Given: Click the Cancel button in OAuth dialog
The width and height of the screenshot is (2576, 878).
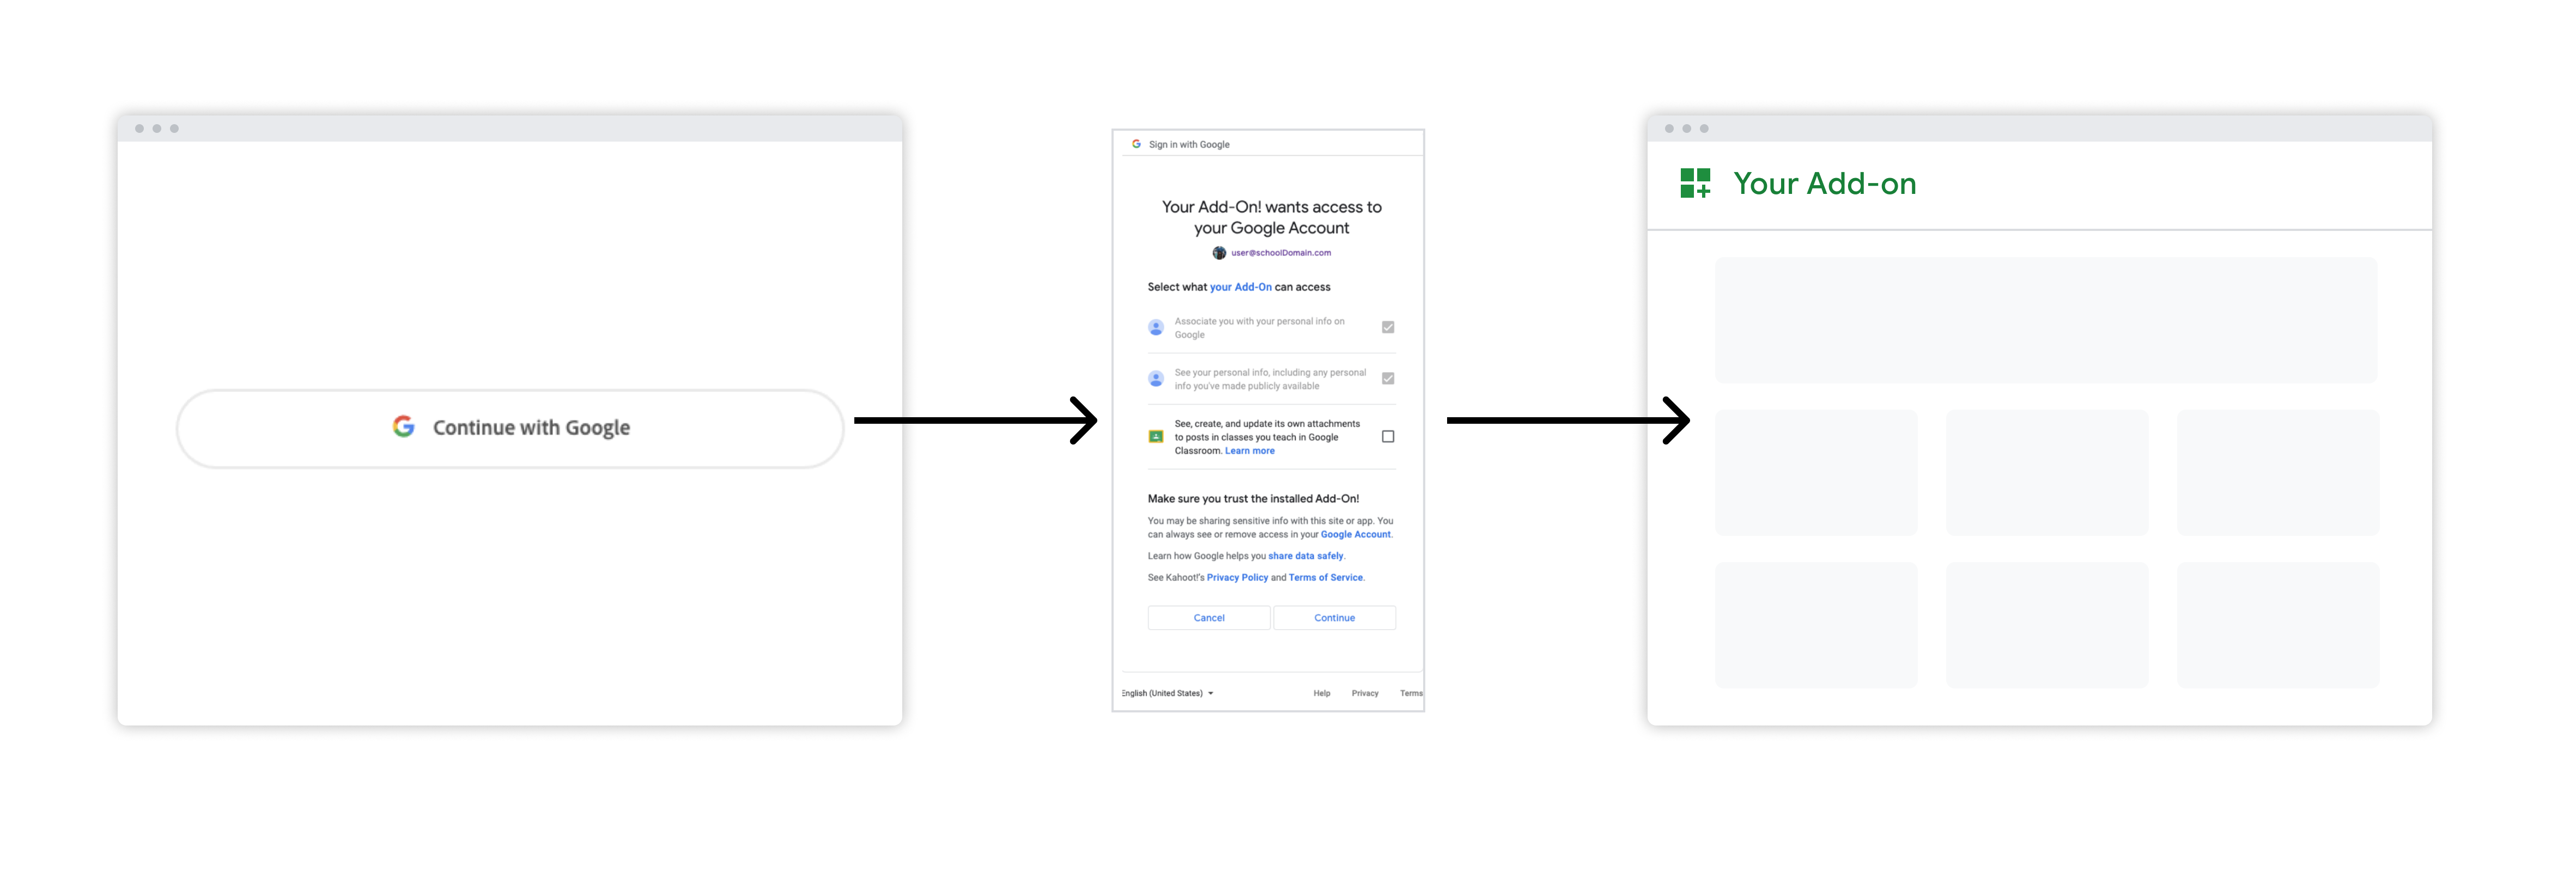Looking at the screenshot, I should pos(1209,617).
